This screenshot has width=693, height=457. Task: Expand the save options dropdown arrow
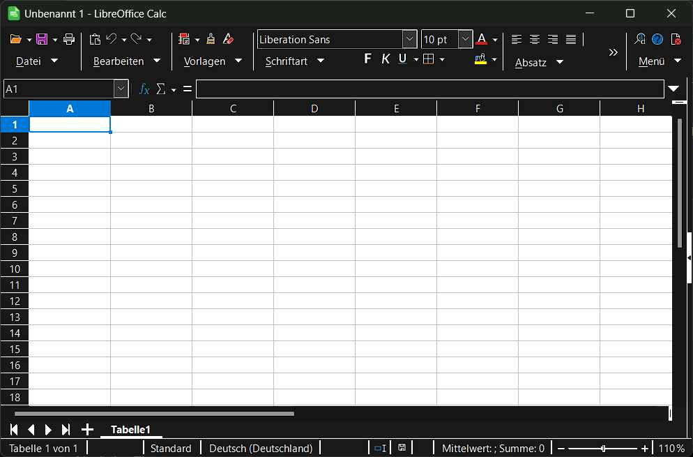click(55, 40)
